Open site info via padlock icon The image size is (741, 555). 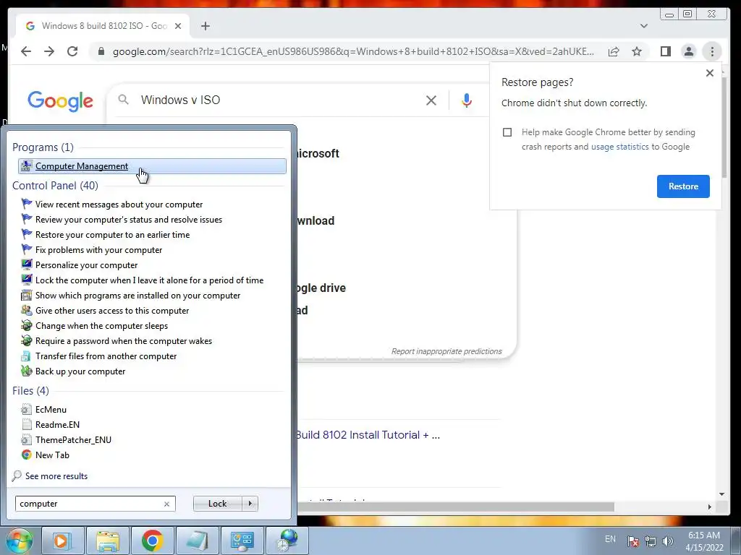point(101,51)
